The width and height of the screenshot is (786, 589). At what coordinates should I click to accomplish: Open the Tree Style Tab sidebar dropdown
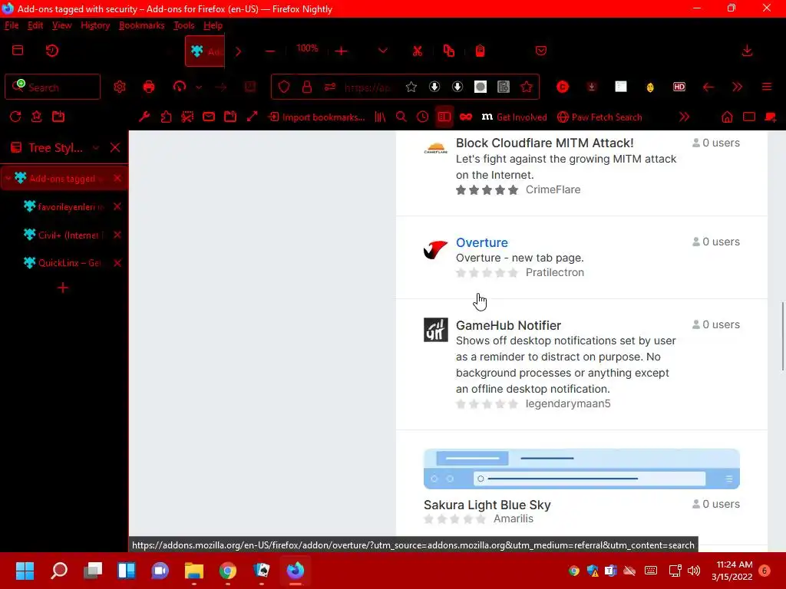96,148
